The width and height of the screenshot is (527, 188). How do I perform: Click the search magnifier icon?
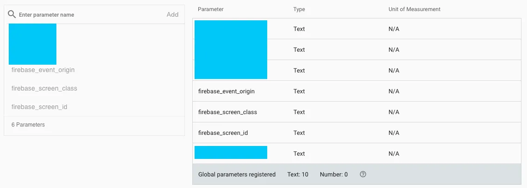(x=13, y=14)
